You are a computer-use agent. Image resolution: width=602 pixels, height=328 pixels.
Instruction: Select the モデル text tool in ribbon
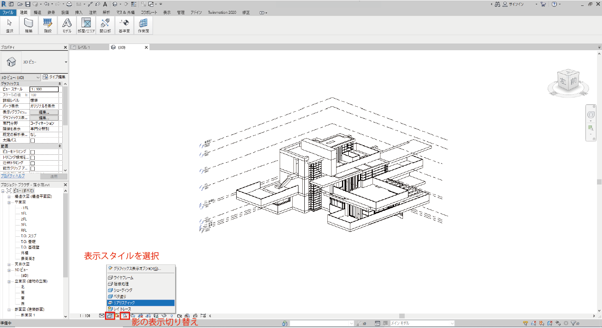tap(67, 25)
